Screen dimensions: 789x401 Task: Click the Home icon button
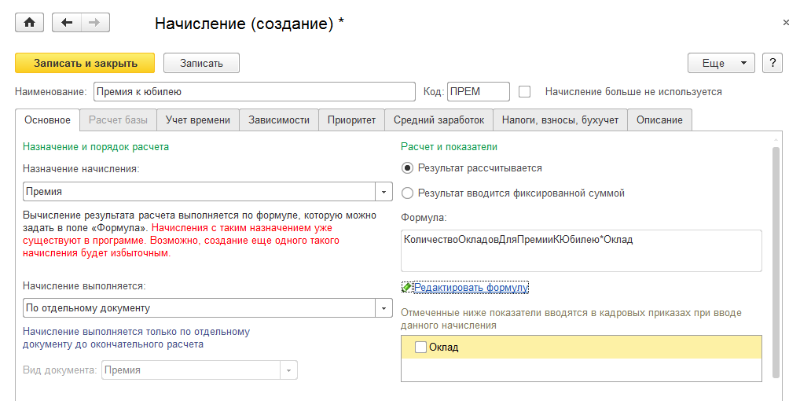30,23
